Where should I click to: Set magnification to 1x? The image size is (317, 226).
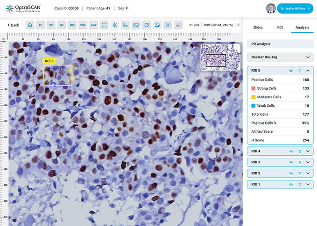pyautogui.click(x=41, y=25)
